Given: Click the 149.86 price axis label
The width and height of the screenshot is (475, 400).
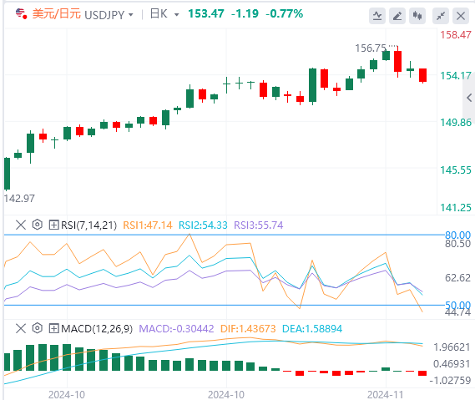Looking at the screenshot, I should (456, 123).
